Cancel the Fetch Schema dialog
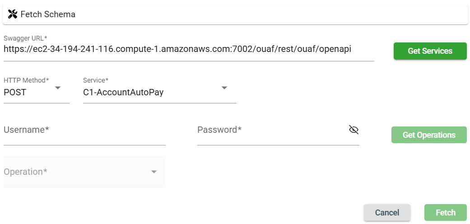This screenshot has width=470, height=224. click(x=387, y=213)
